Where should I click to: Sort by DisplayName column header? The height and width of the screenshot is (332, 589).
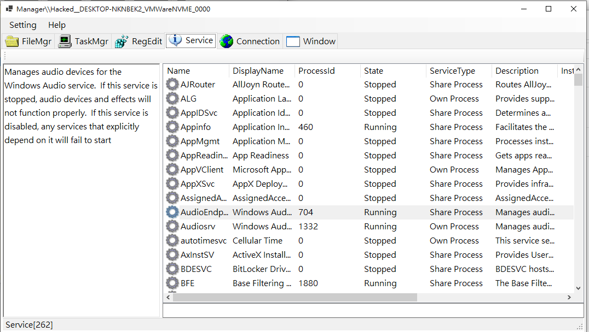pos(262,71)
